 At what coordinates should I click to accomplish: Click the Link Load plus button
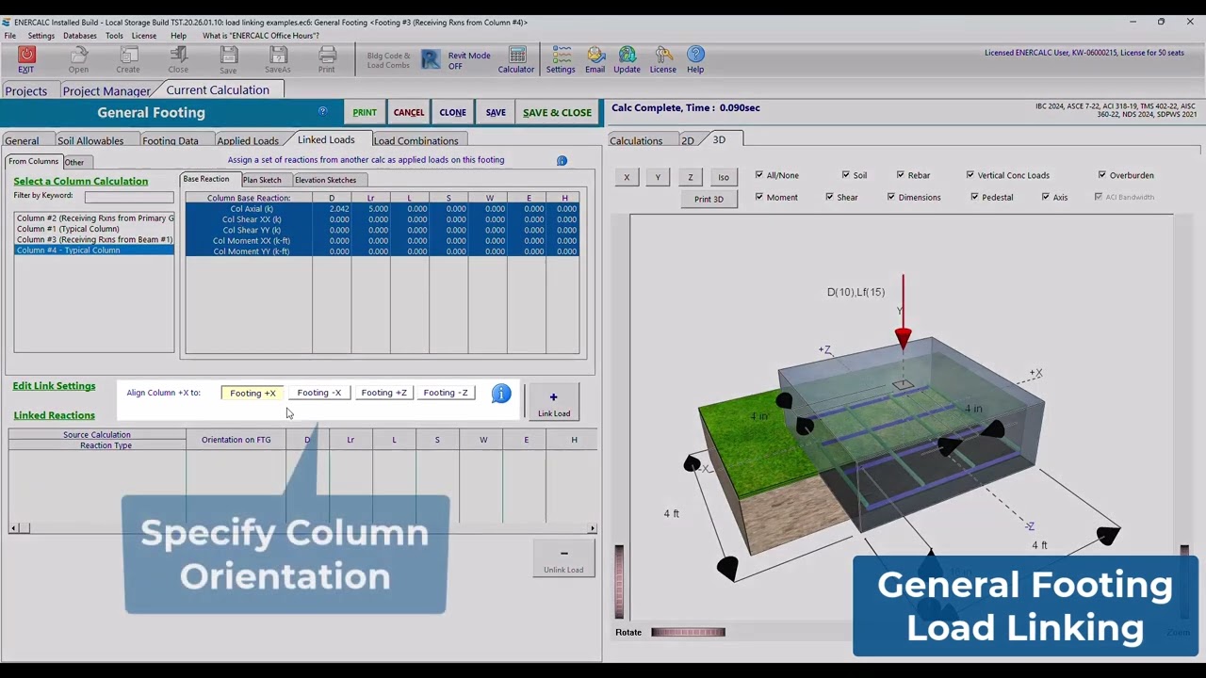pos(554,402)
